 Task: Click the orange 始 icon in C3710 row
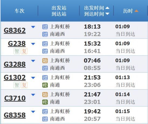(x=45, y=95)
